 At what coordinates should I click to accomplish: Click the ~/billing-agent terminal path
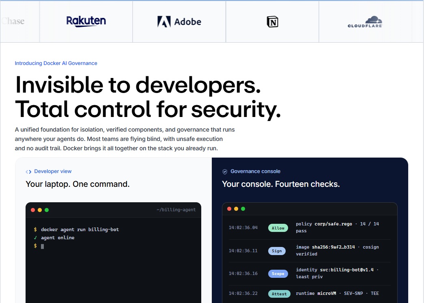coord(176,210)
